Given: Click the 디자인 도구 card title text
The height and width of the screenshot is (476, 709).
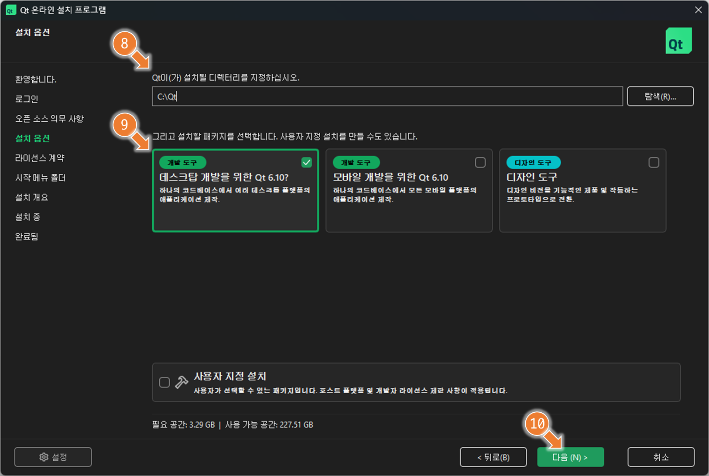Looking at the screenshot, I should pos(532,177).
